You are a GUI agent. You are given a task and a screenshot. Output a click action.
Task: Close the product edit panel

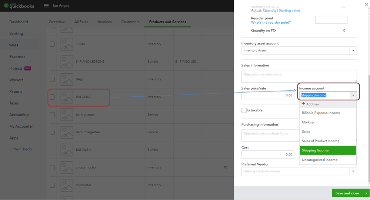(x=366, y=5)
